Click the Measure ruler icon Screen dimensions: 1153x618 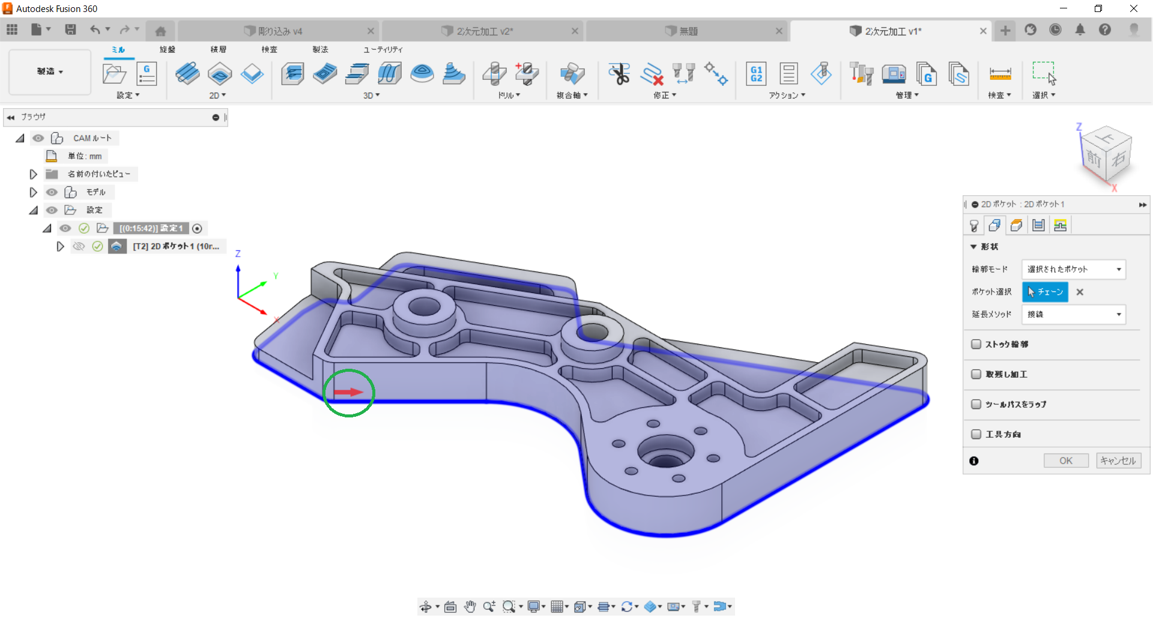click(1000, 74)
